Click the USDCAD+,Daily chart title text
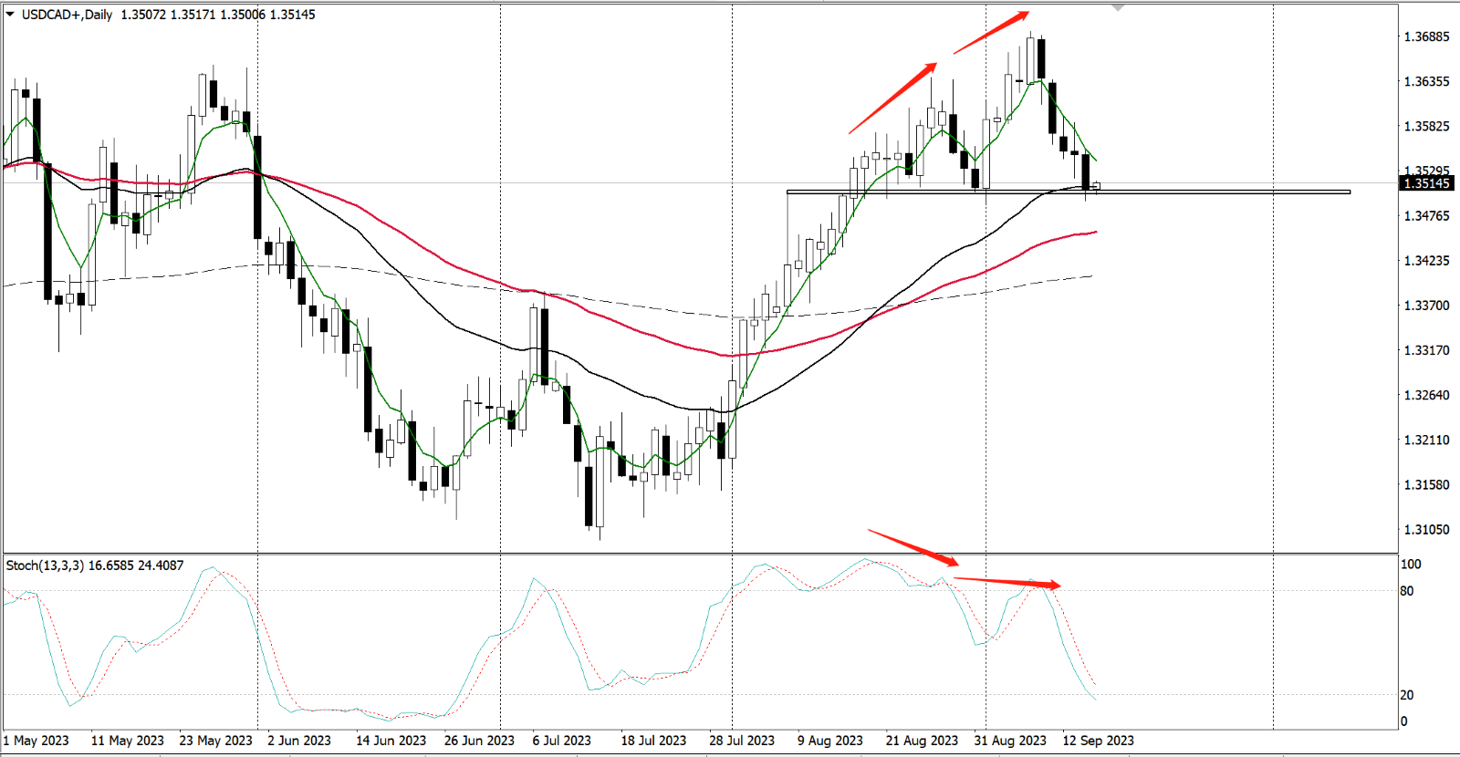The image size is (1460, 757). click(68, 15)
